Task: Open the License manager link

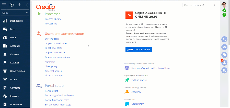Action: 54,76
